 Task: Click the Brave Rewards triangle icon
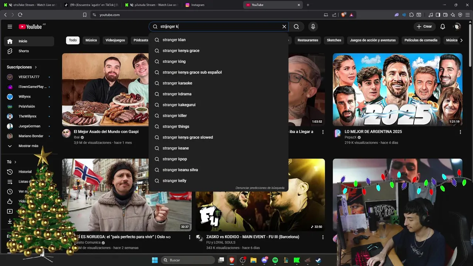pos(351,15)
